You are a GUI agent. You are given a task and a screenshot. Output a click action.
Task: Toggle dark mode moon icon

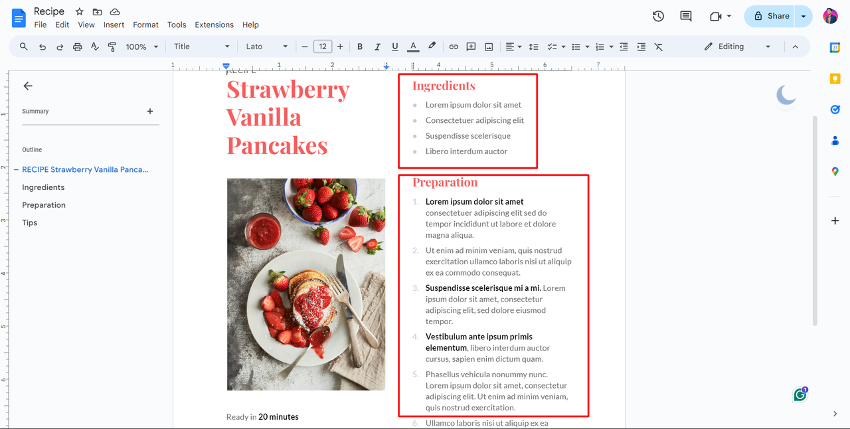point(786,95)
